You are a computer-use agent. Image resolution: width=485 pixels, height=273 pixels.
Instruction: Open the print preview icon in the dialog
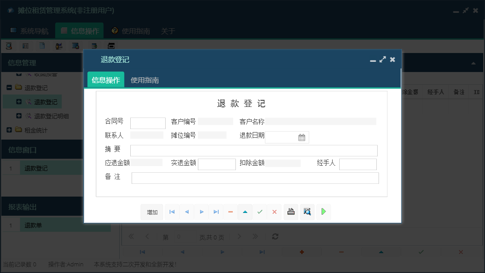[307, 212]
